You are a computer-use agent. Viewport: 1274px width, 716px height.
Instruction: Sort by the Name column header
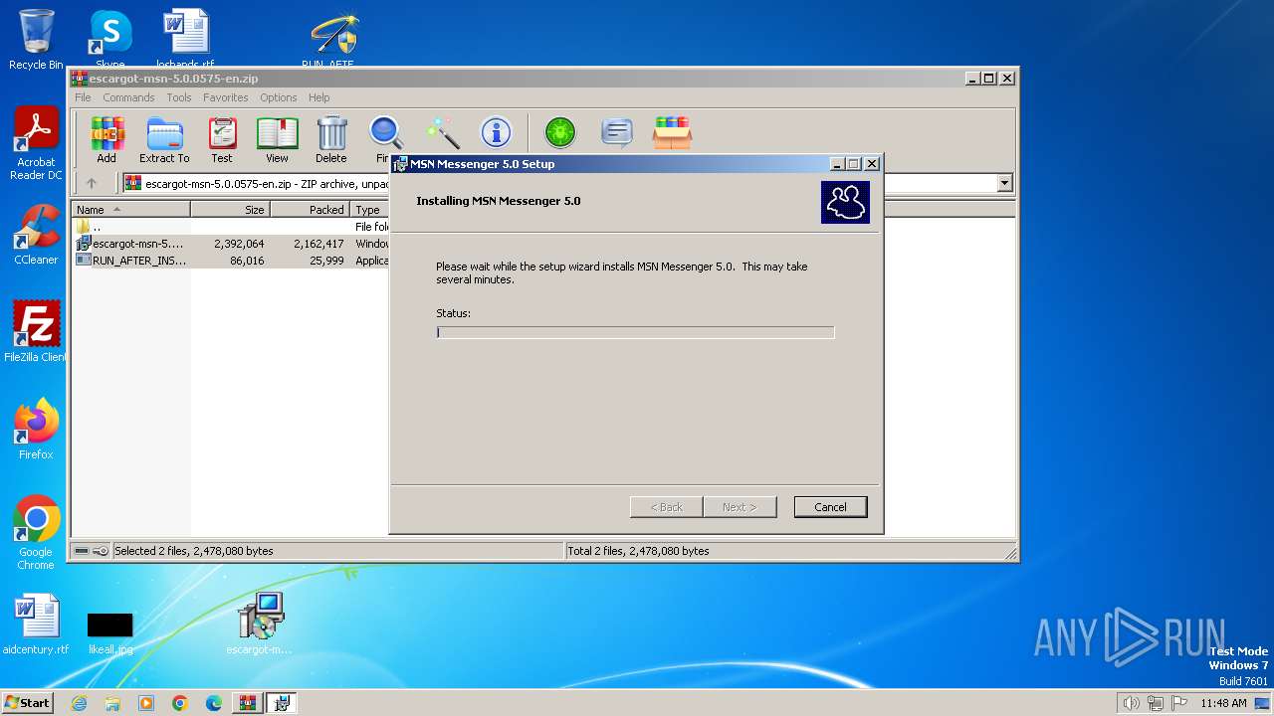[x=130, y=210]
